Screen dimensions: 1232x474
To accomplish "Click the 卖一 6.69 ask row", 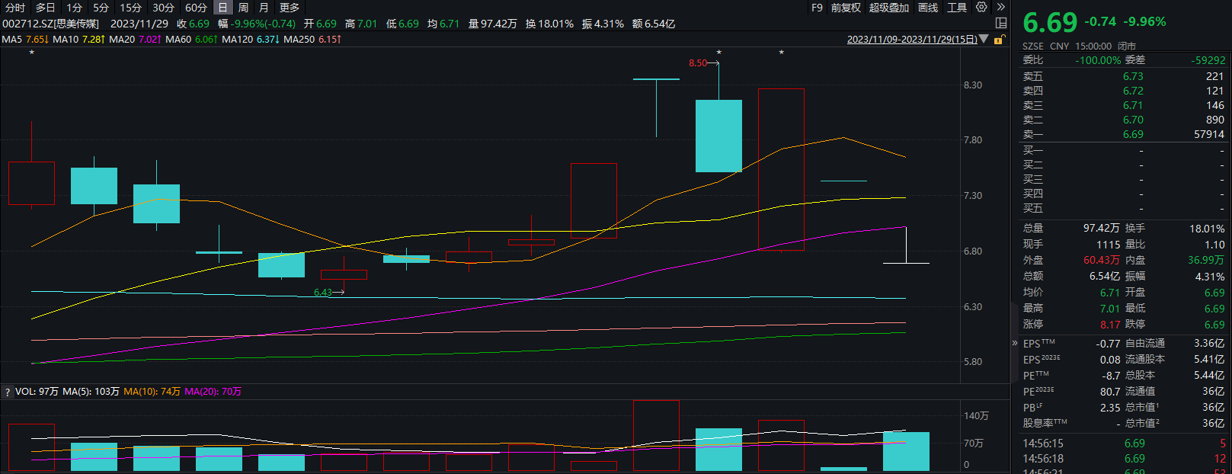I will click(x=1123, y=134).
